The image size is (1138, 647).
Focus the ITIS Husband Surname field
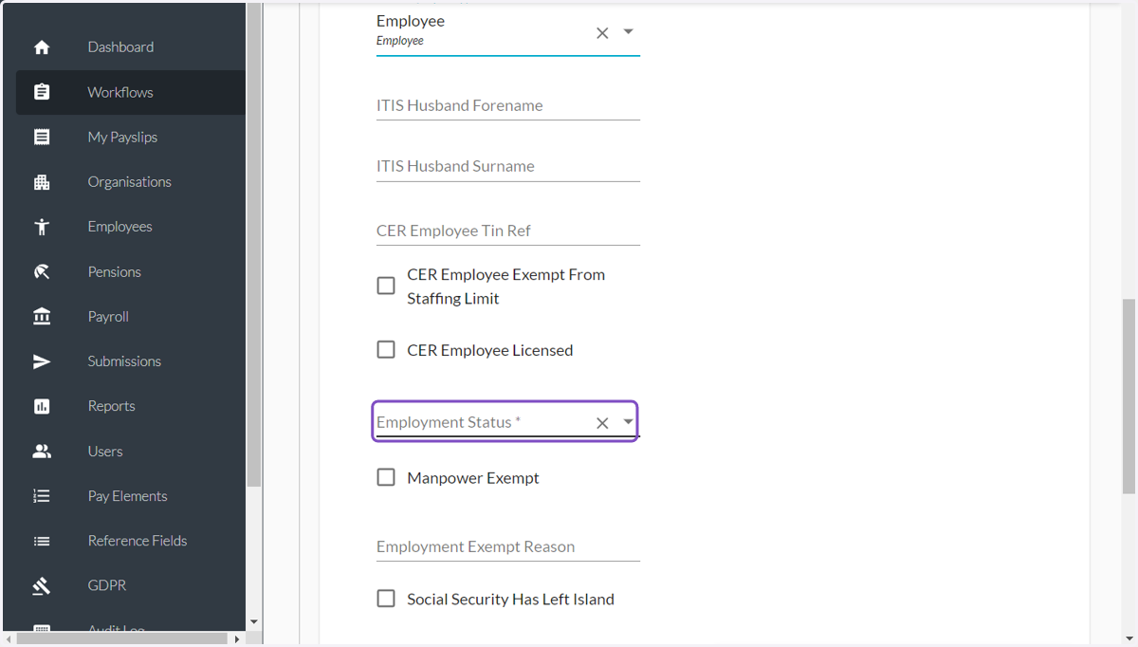(x=508, y=167)
